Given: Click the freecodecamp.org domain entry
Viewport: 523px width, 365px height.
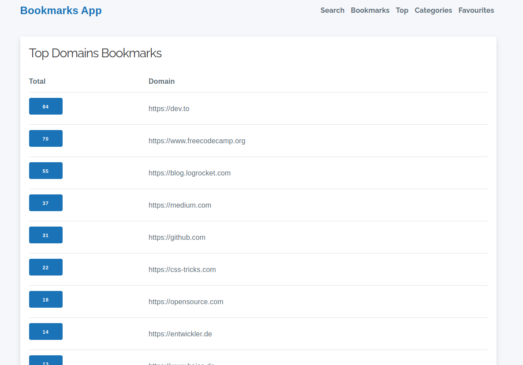Looking at the screenshot, I should coord(197,141).
